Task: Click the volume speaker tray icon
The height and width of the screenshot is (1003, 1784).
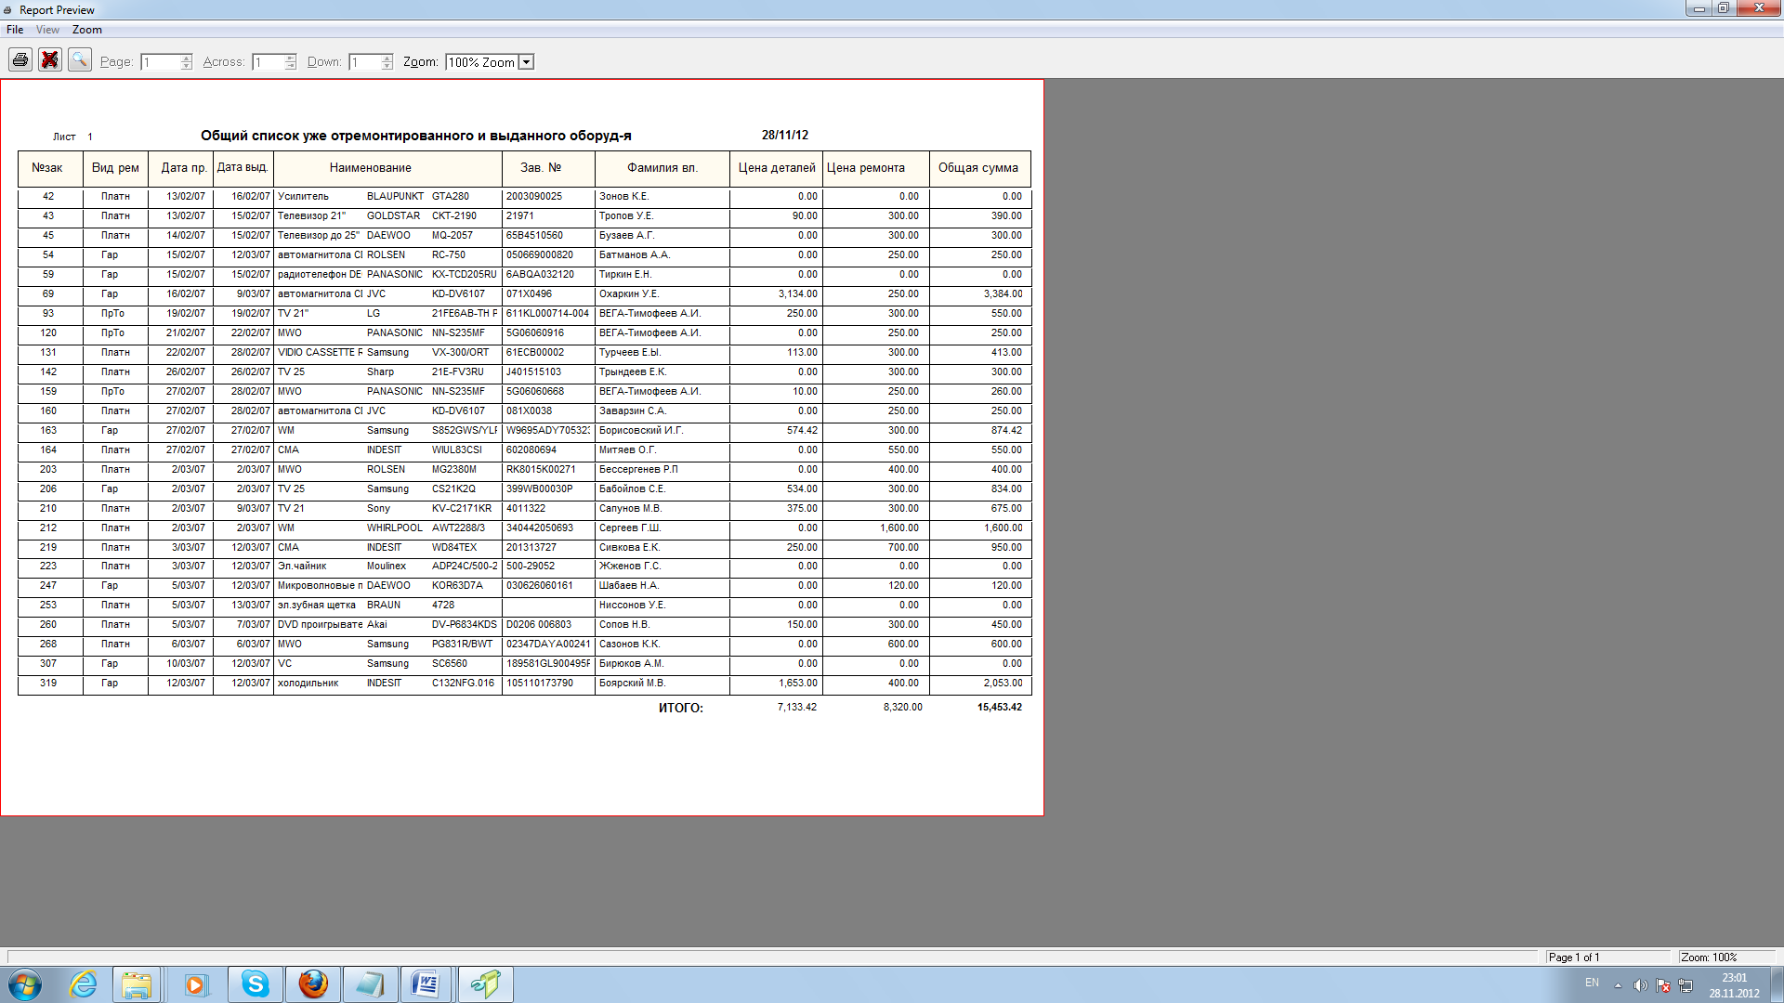Action: (x=1640, y=985)
